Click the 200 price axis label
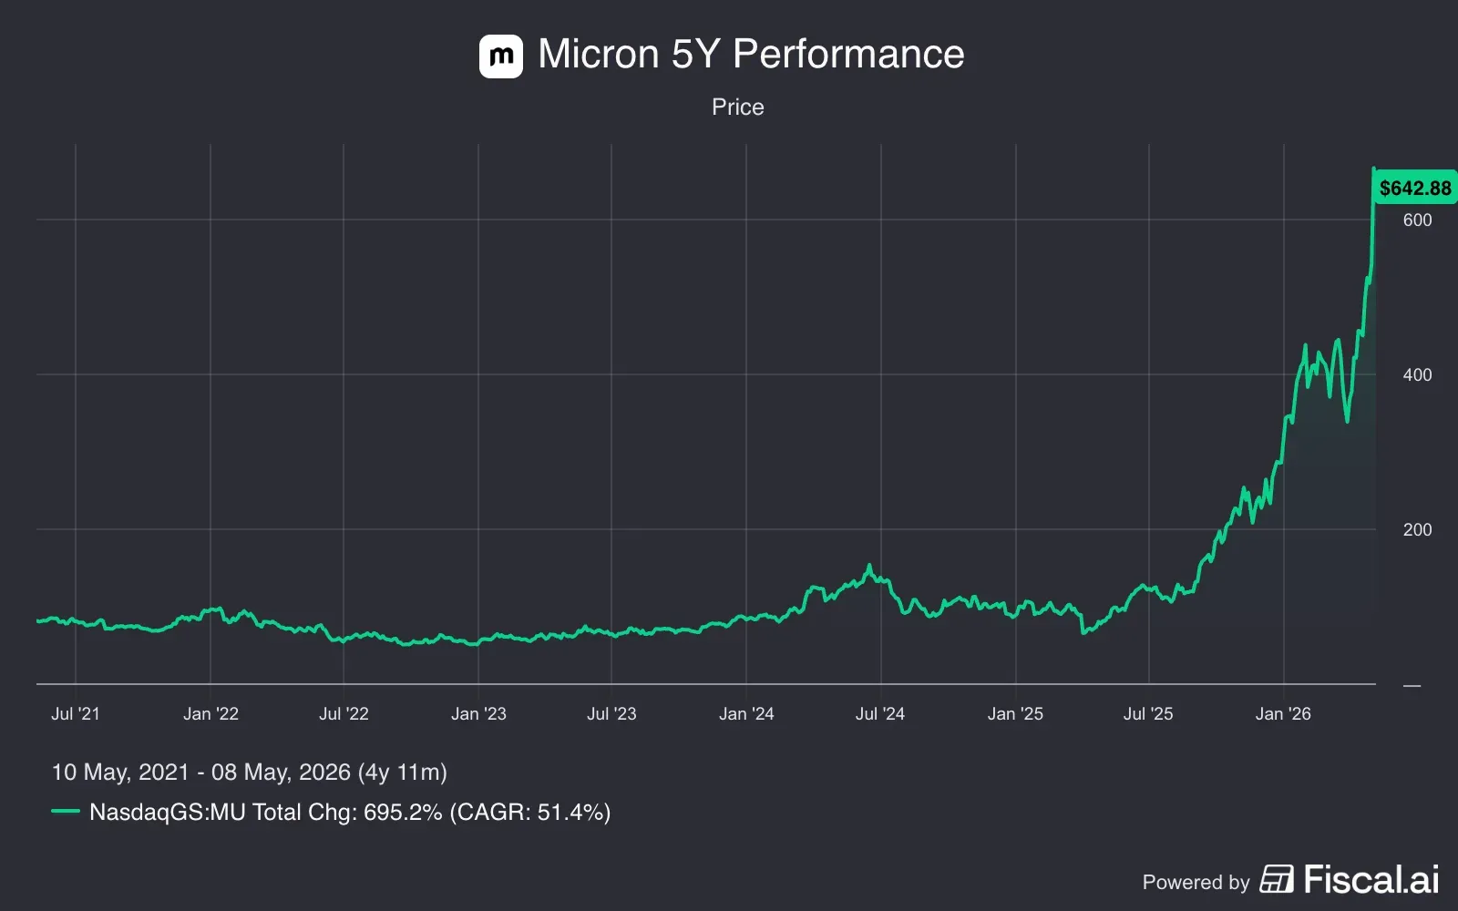The height and width of the screenshot is (911, 1458). coord(1417,529)
